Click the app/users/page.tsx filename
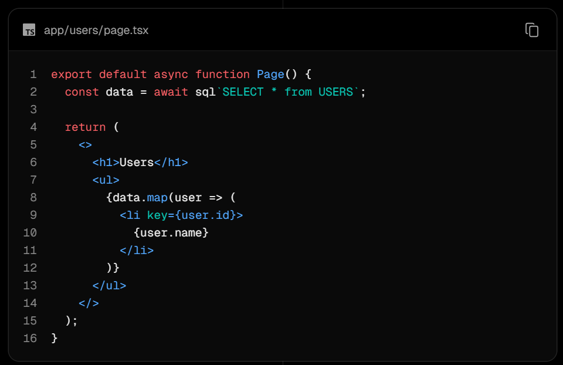Viewport: 563px width, 365px height. (96, 30)
